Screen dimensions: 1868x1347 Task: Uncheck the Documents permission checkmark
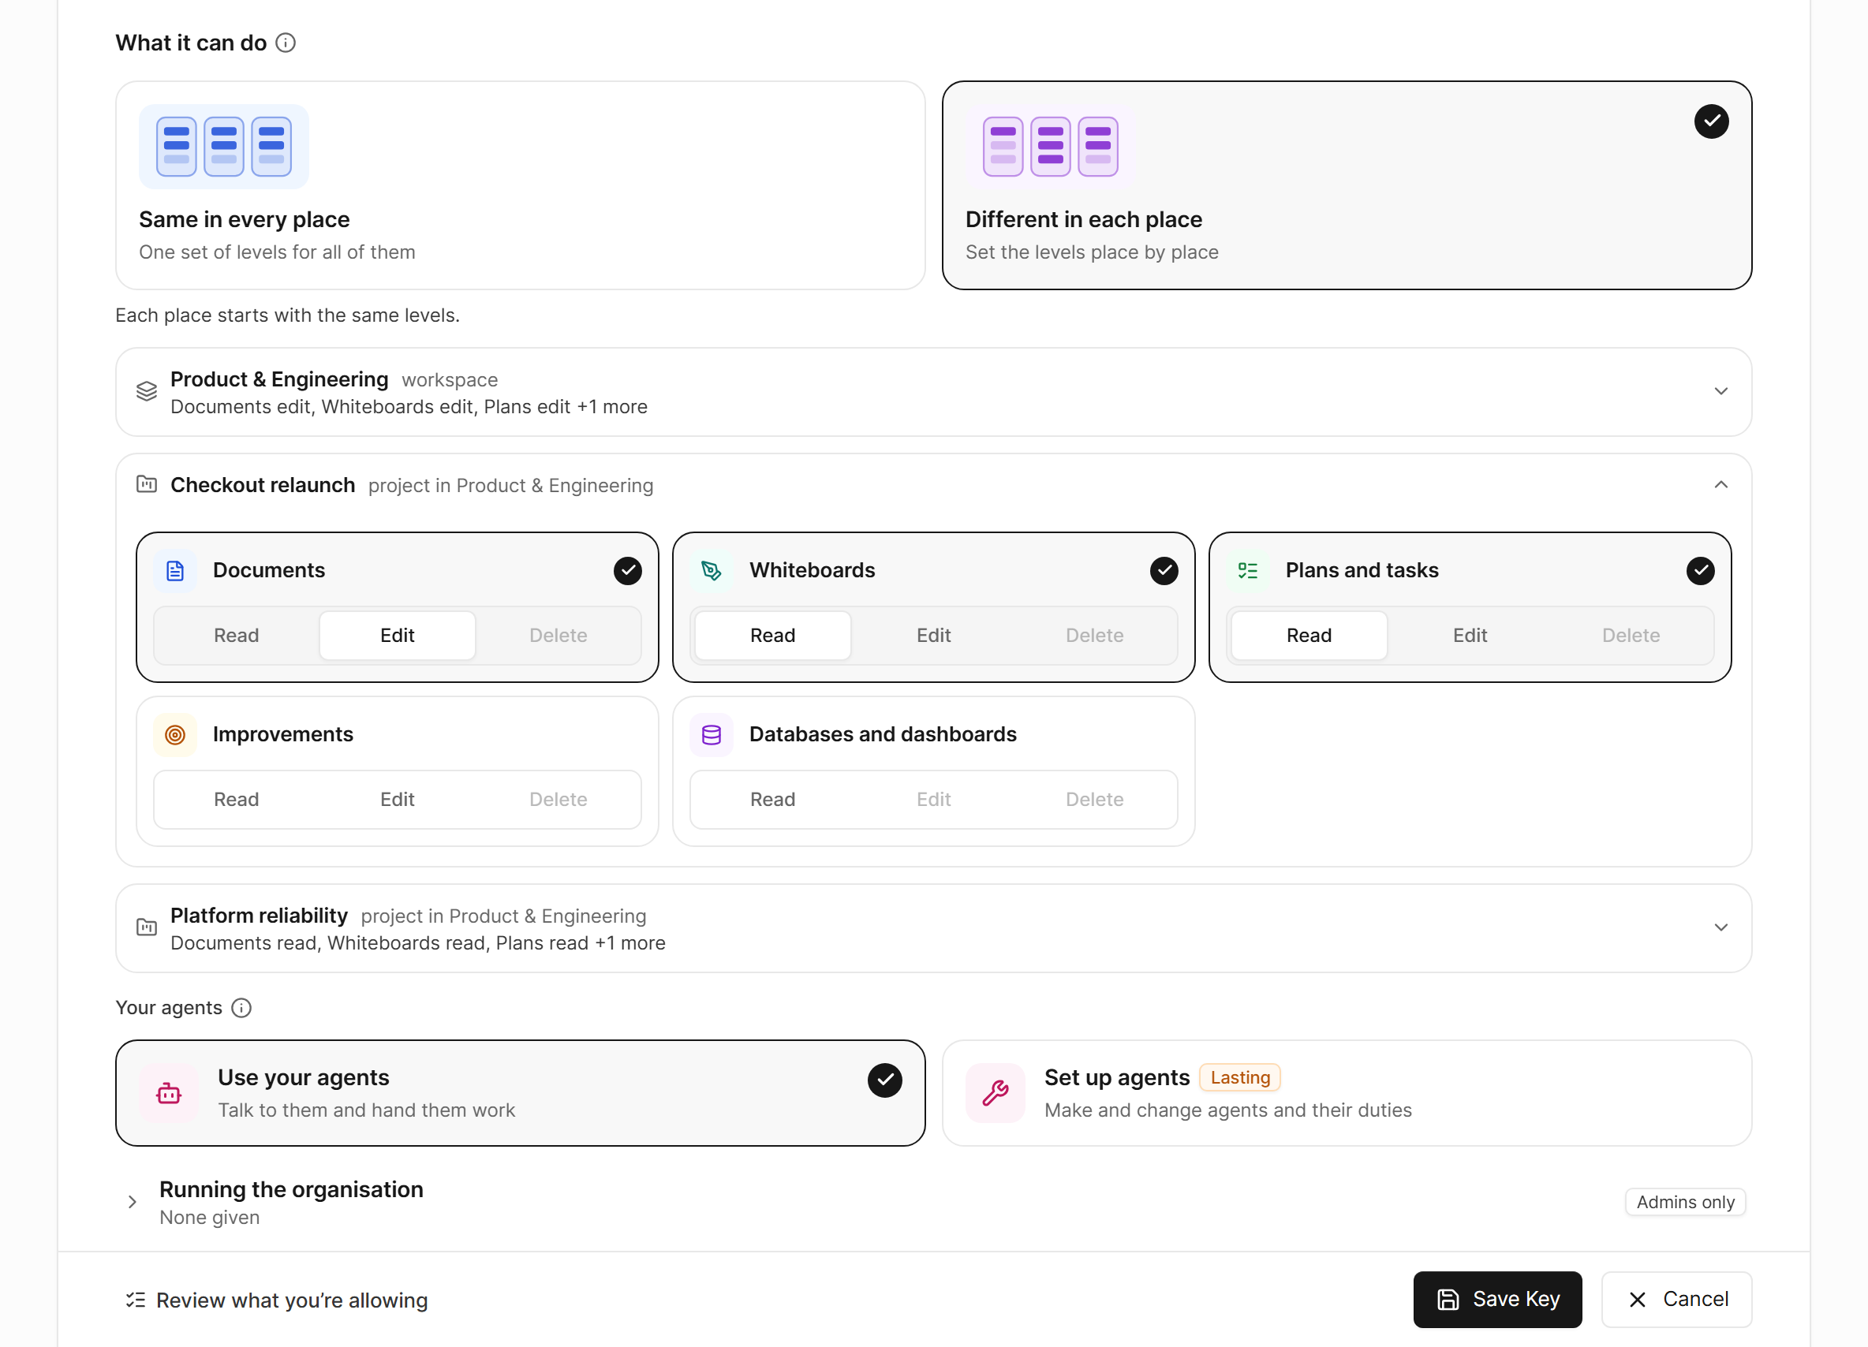[628, 570]
